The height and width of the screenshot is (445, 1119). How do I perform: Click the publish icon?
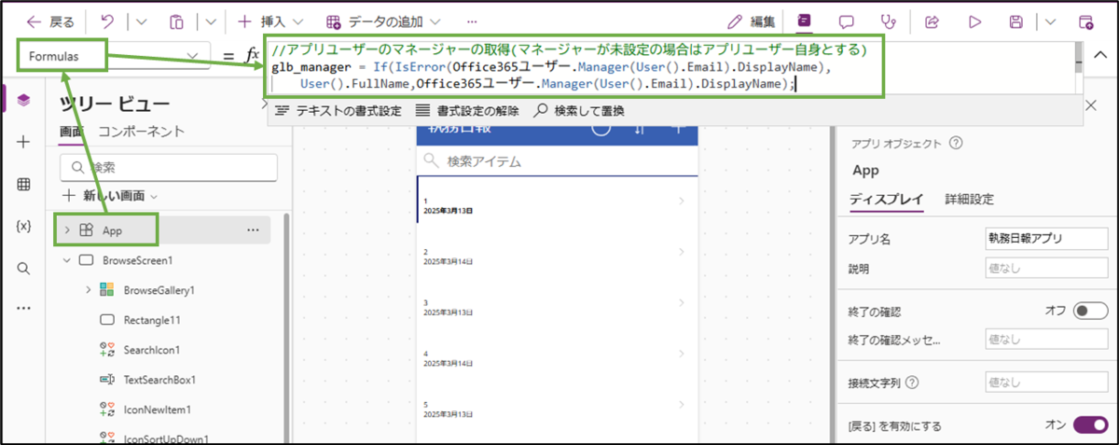1086,21
